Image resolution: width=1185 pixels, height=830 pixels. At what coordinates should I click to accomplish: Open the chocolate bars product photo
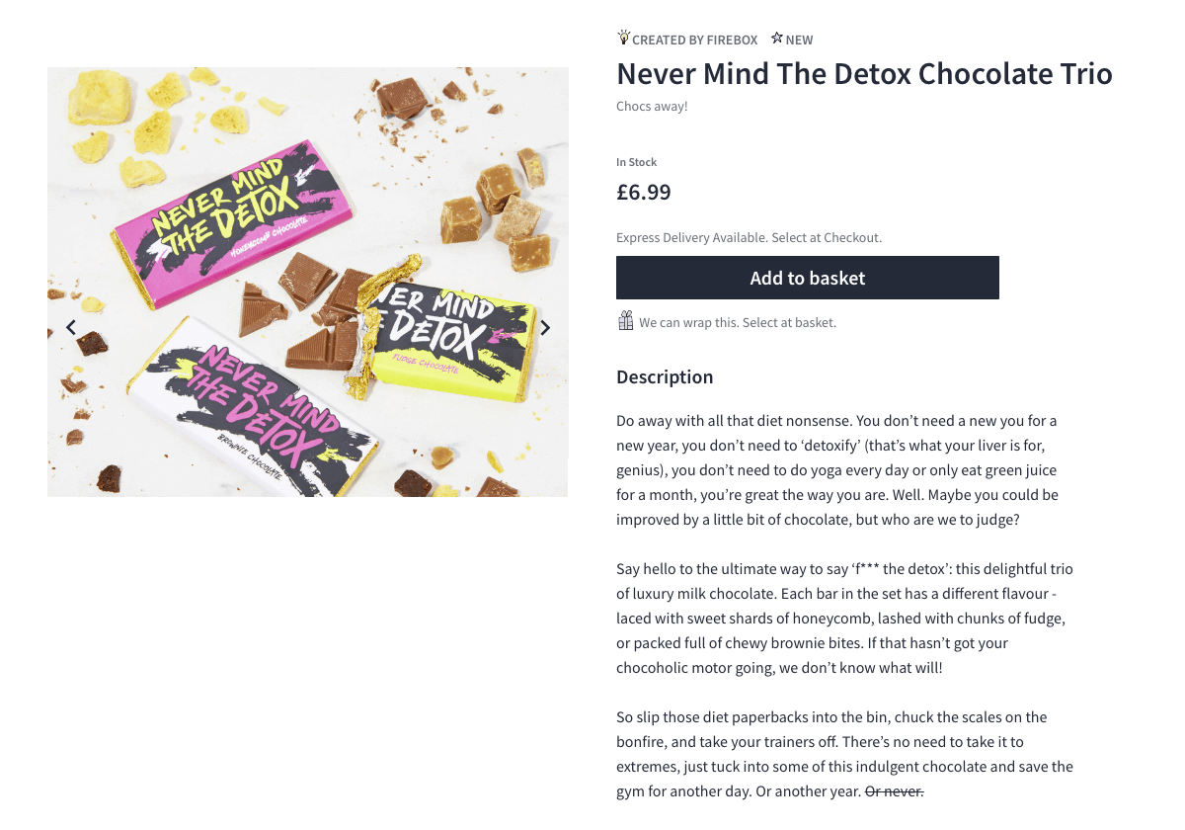[x=307, y=281]
